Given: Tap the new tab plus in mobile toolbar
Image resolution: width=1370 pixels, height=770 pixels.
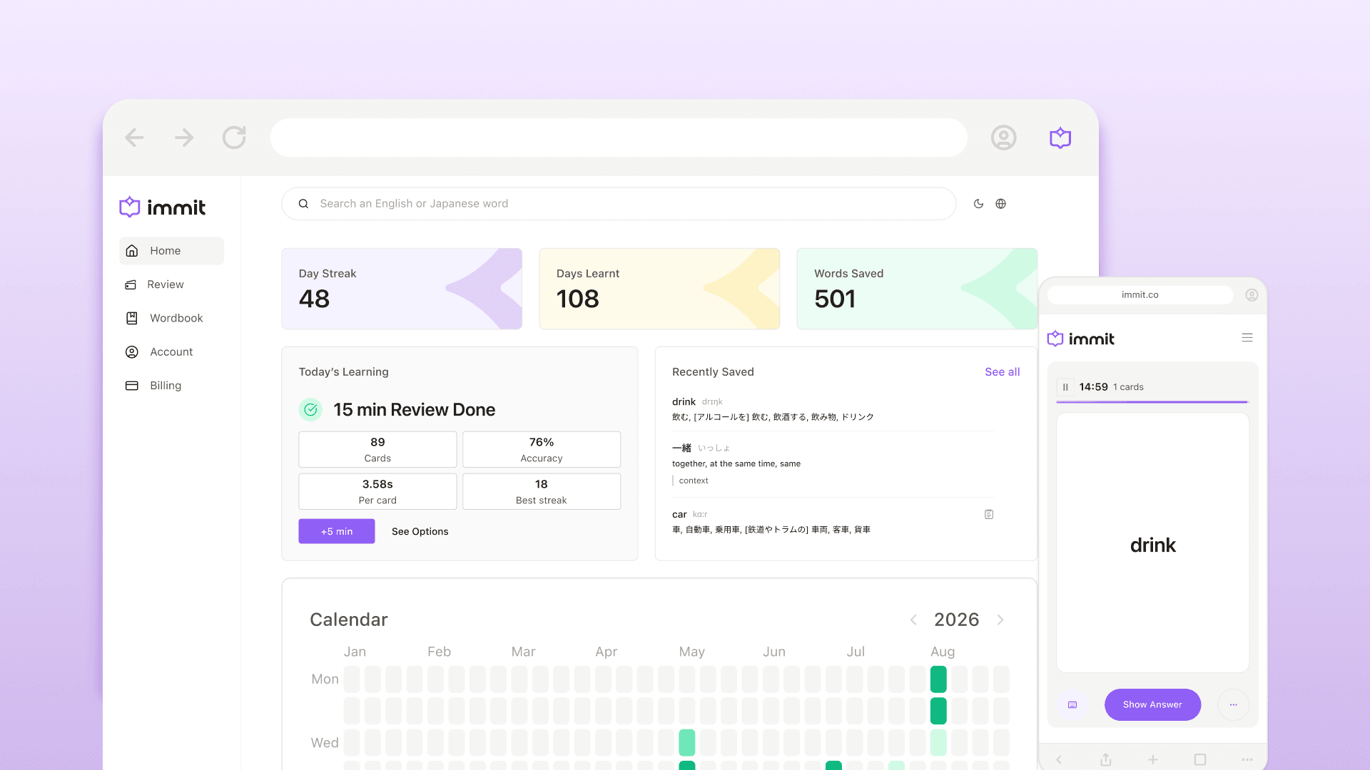Looking at the screenshot, I should (x=1153, y=759).
